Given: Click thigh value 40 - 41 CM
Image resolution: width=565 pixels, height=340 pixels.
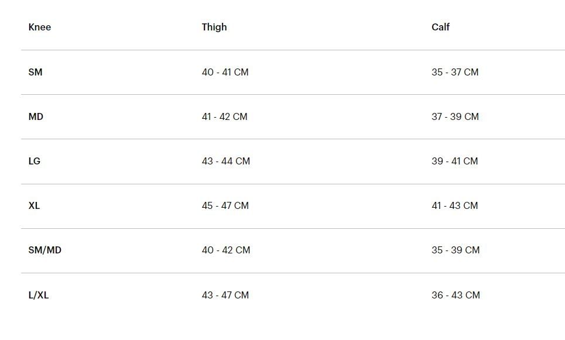Looking at the screenshot, I should coord(225,72).
